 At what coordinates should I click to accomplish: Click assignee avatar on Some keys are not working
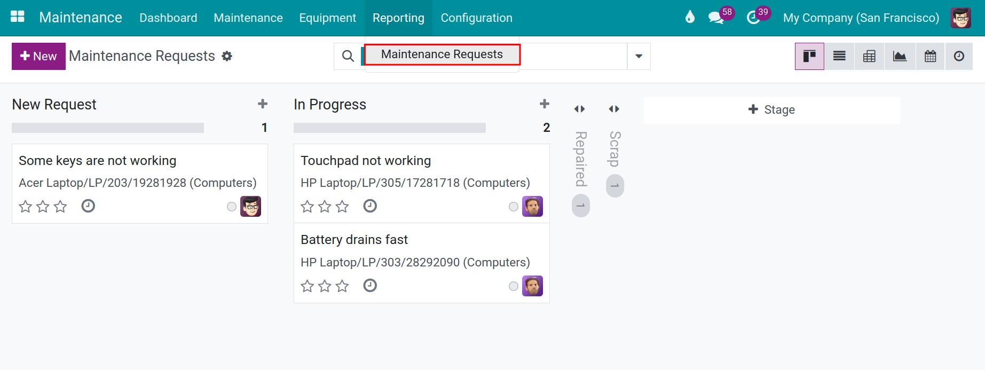[x=250, y=206]
